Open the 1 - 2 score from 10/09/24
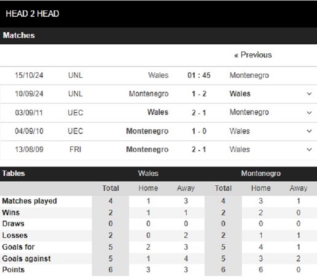 (x=199, y=94)
